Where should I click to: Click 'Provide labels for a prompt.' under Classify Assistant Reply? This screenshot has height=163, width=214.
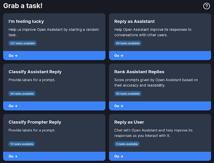point(32,80)
